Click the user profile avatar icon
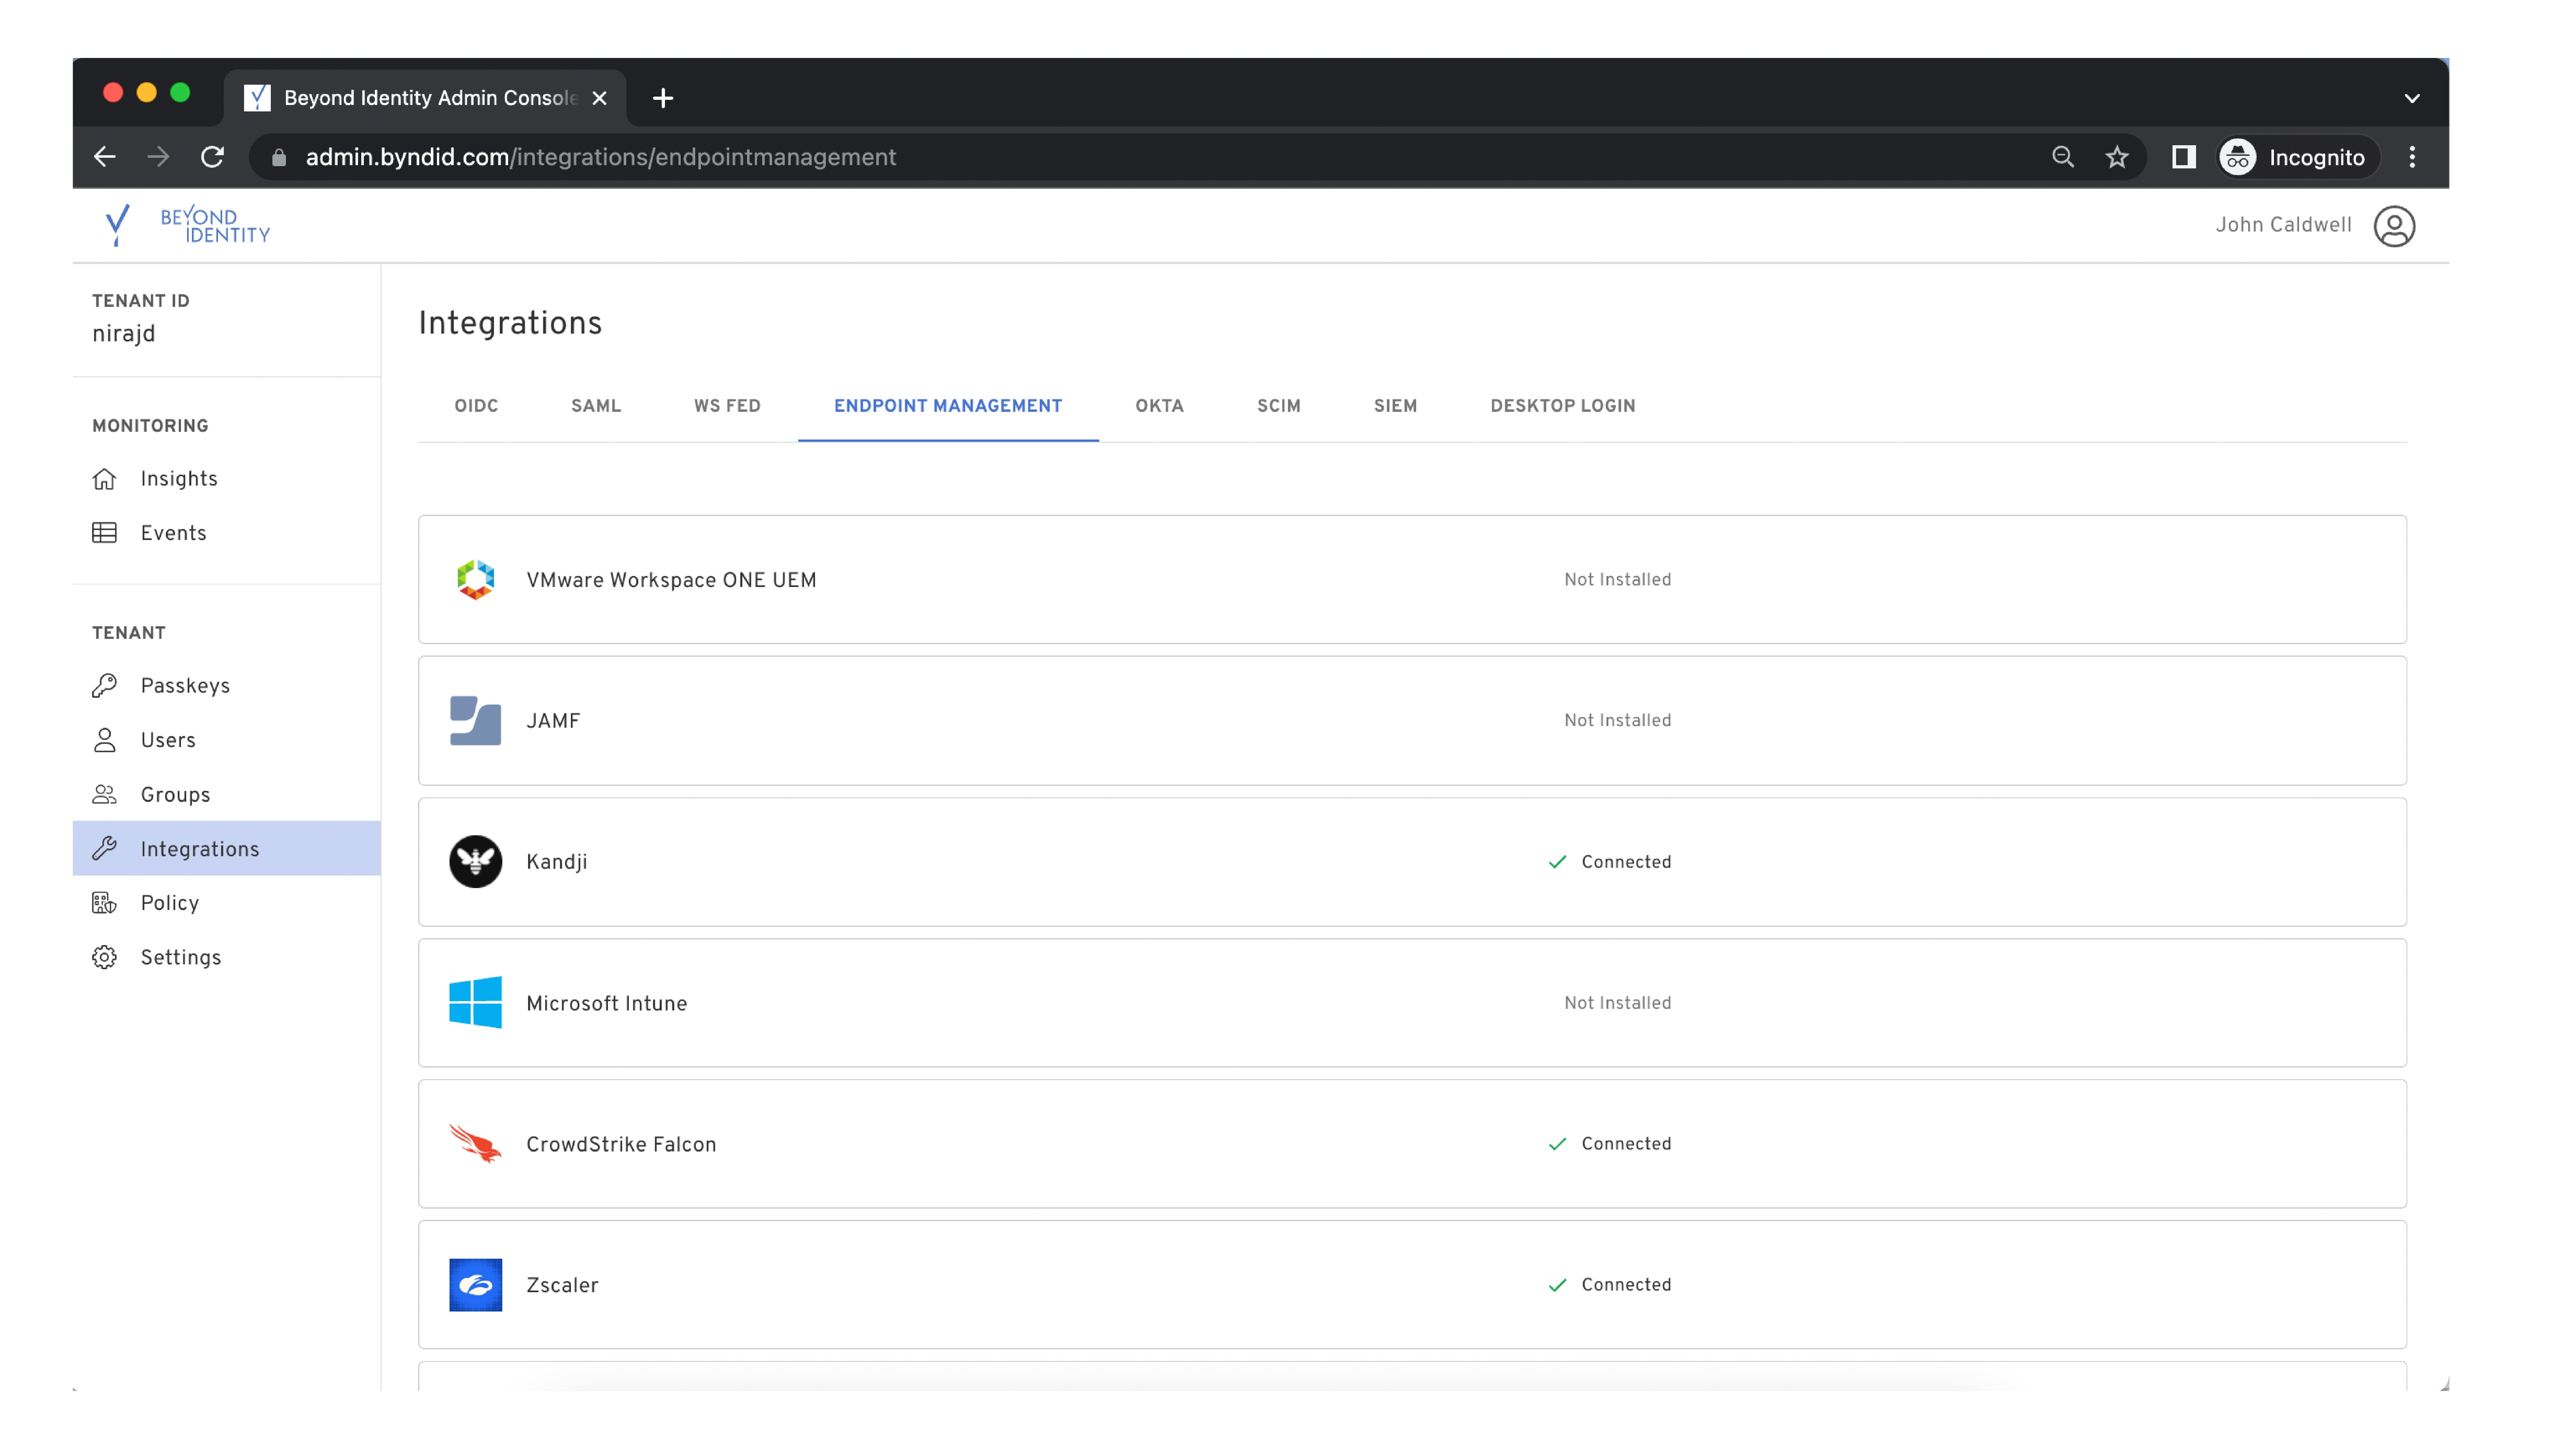 [x=2394, y=226]
